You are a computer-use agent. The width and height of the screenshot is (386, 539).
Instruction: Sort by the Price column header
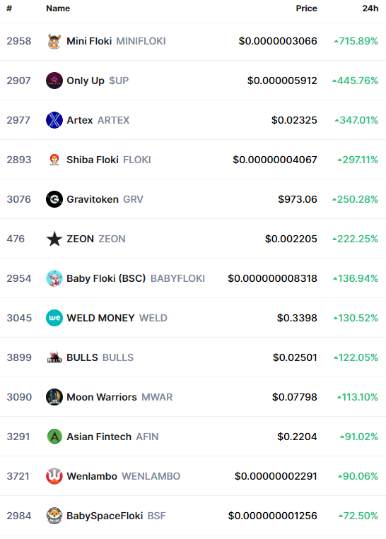pyautogui.click(x=306, y=8)
